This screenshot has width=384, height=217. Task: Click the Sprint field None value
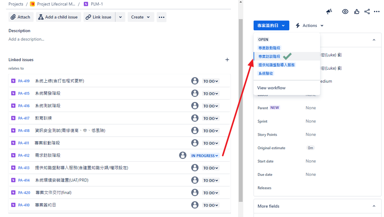pyautogui.click(x=311, y=121)
